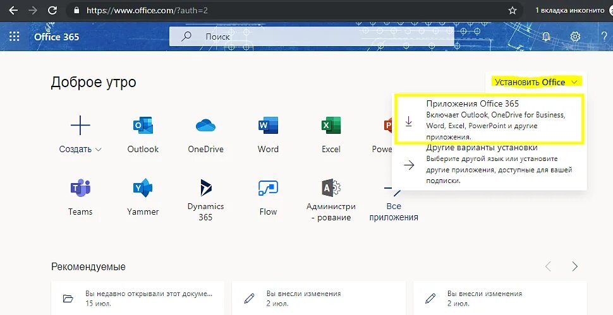Reload the page with refresh button

[52, 11]
